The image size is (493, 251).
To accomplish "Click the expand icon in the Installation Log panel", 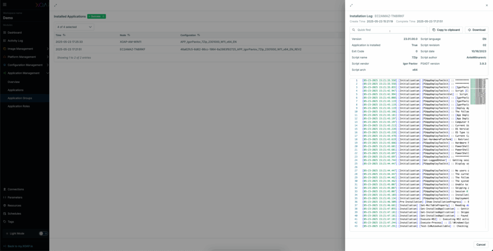I will tap(351, 5).
